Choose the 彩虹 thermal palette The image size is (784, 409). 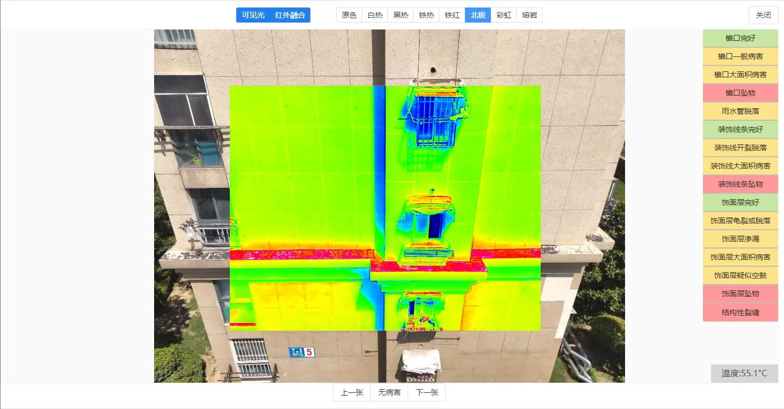coord(504,15)
